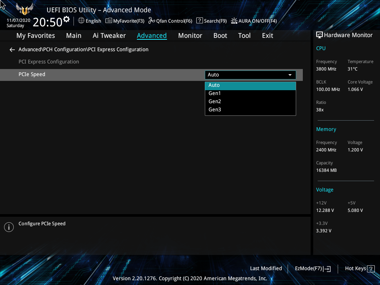Choose Gen1 from the dropdown list
Screen dimensions: 380x285
tap(250, 93)
